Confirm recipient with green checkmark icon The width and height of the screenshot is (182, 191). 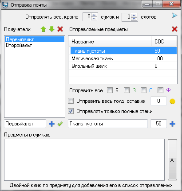pos(60,124)
